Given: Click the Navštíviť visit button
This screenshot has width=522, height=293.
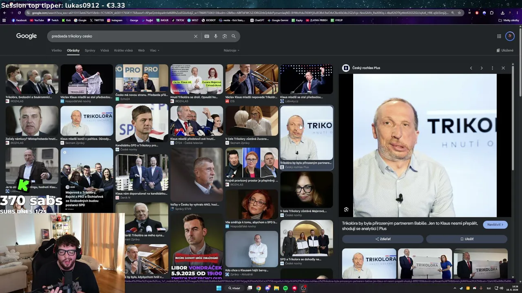Looking at the screenshot, I should click(495, 225).
